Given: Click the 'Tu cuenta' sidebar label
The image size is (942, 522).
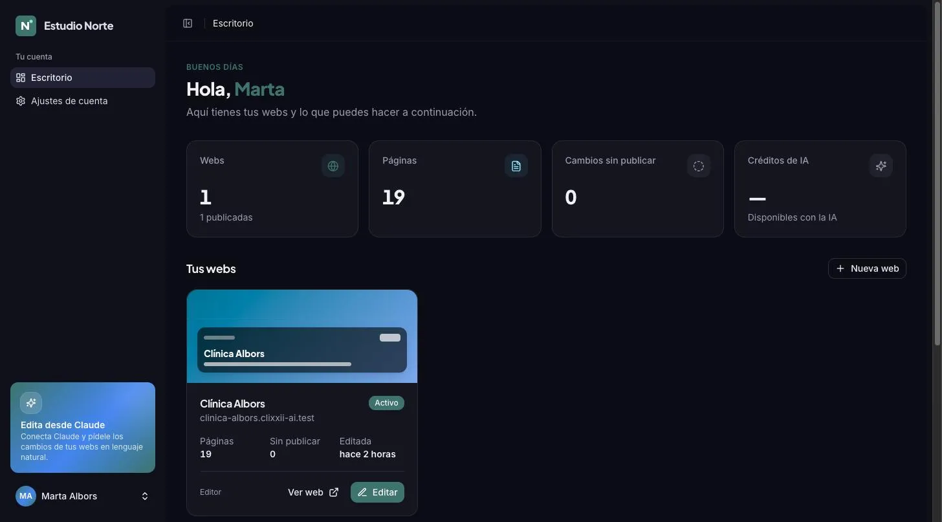Looking at the screenshot, I should [x=34, y=57].
